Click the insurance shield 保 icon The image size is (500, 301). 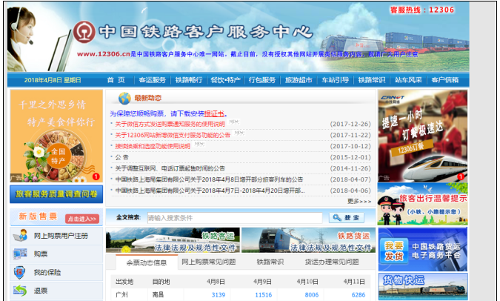pos(19,272)
